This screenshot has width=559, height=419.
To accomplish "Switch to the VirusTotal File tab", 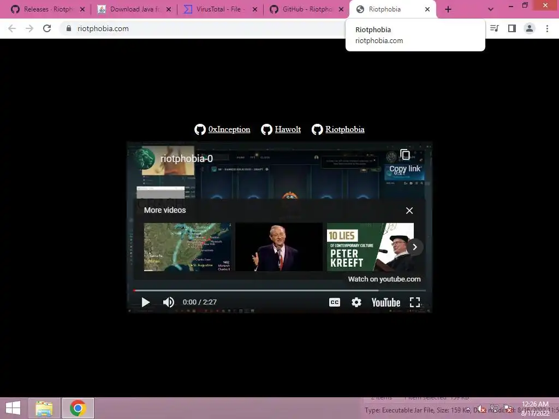I will 215,9.
